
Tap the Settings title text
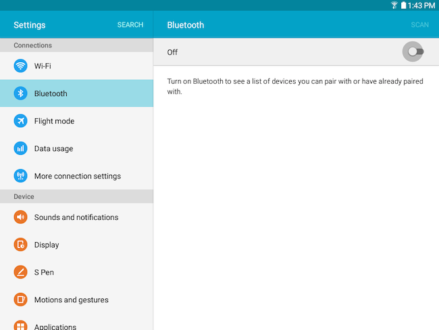tap(30, 25)
